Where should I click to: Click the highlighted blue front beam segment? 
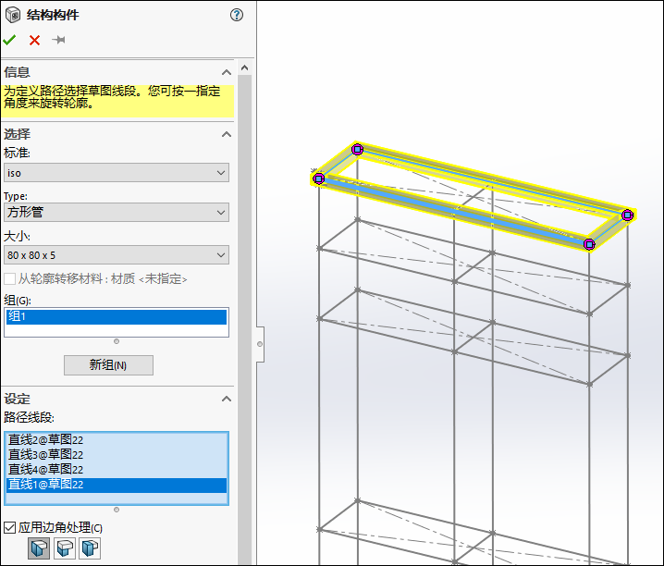pyautogui.click(x=455, y=210)
